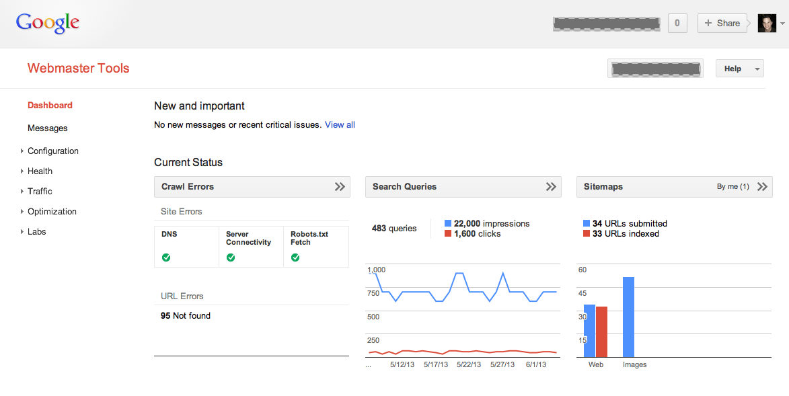Click the double-arrow icon on Sitemaps
The width and height of the screenshot is (789, 396).
click(762, 187)
